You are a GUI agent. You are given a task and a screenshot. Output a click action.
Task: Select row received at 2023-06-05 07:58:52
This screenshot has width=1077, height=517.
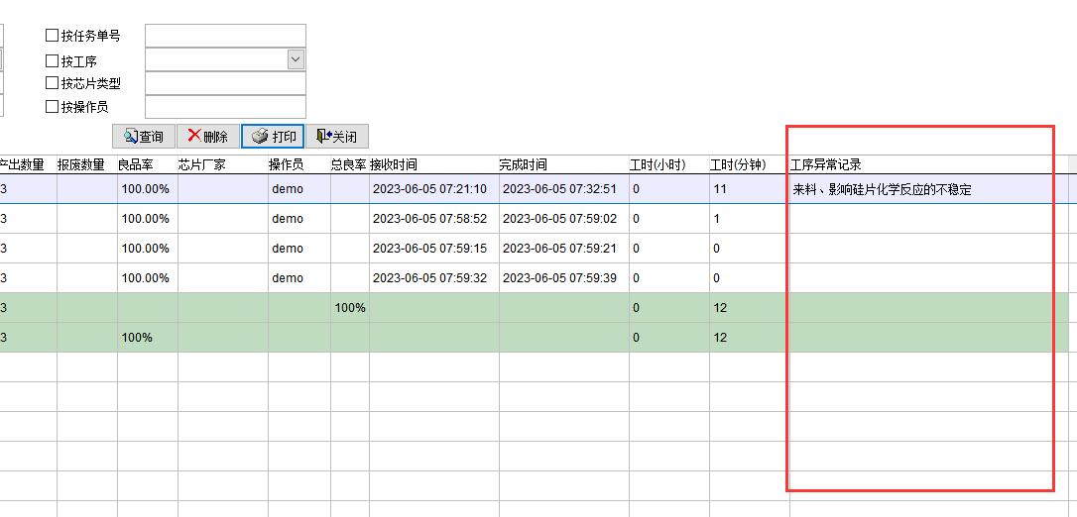click(429, 219)
